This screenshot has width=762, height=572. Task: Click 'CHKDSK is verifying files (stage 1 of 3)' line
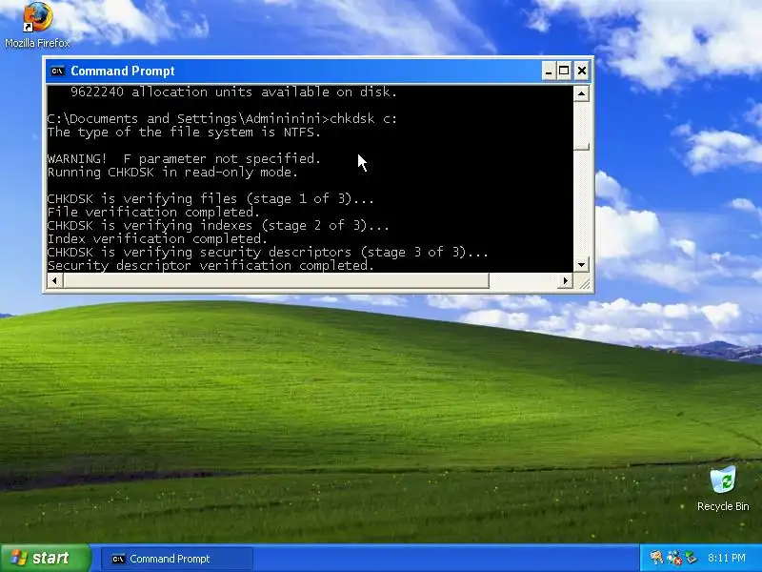pos(211,198)
